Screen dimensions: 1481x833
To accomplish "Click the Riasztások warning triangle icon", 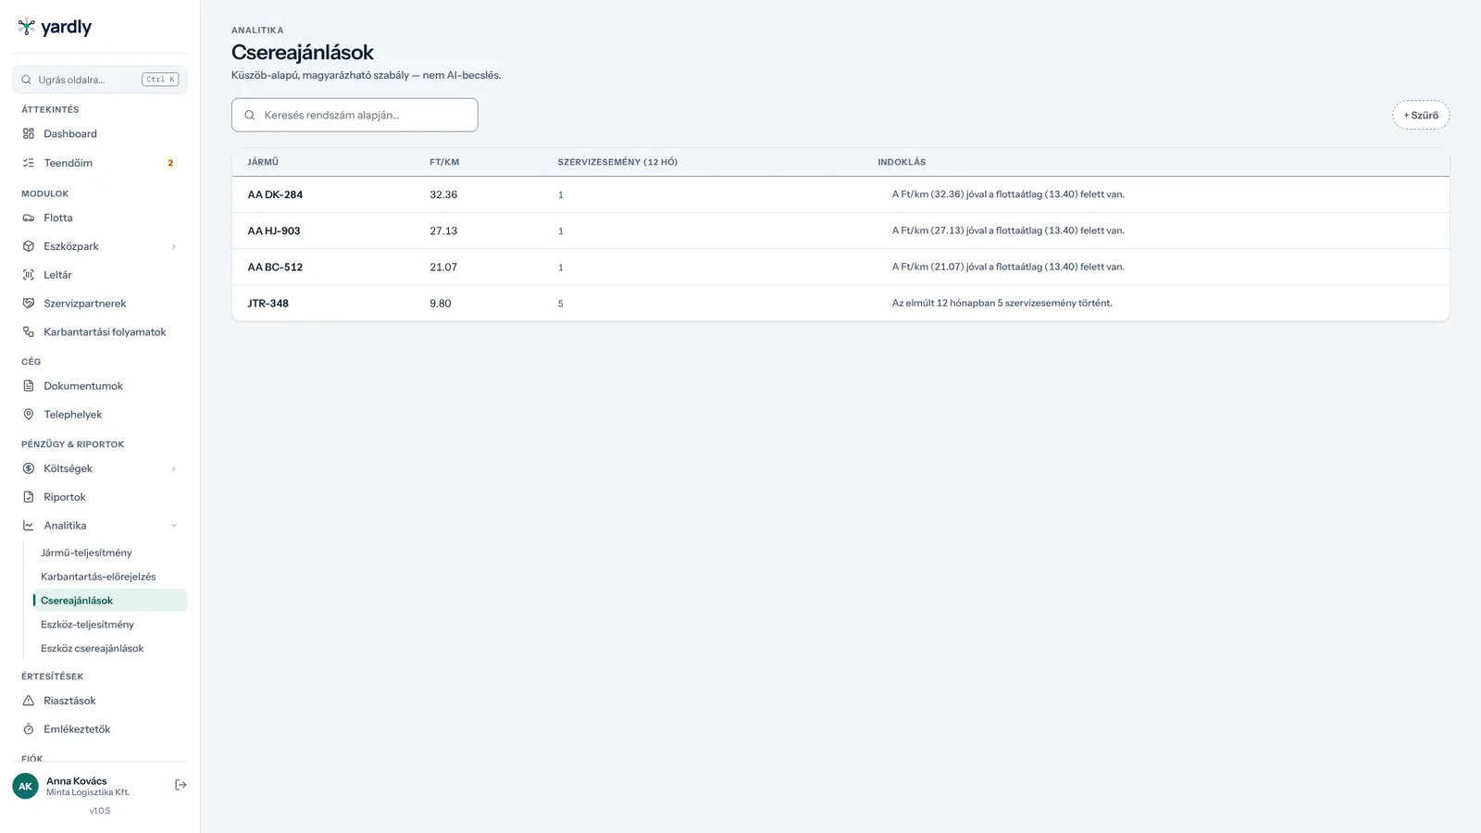I will coord(29,701).
